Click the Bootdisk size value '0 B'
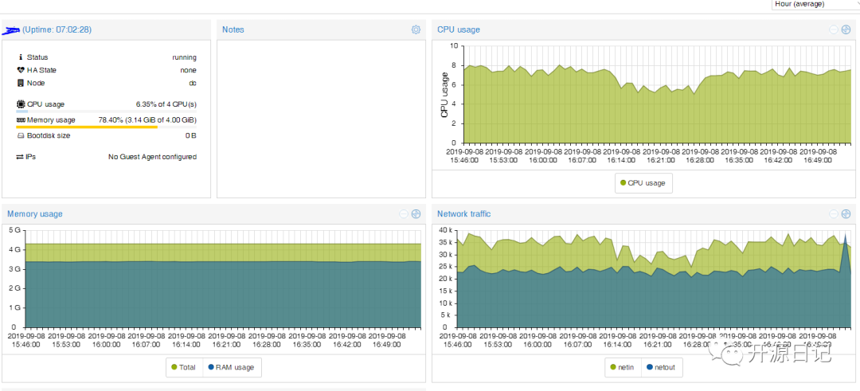860x391 pixels. (191, 135)
